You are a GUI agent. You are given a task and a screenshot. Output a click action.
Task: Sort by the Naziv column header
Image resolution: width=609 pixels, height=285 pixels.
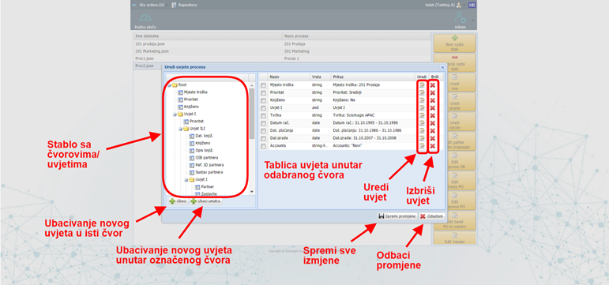tap(288, 77)
